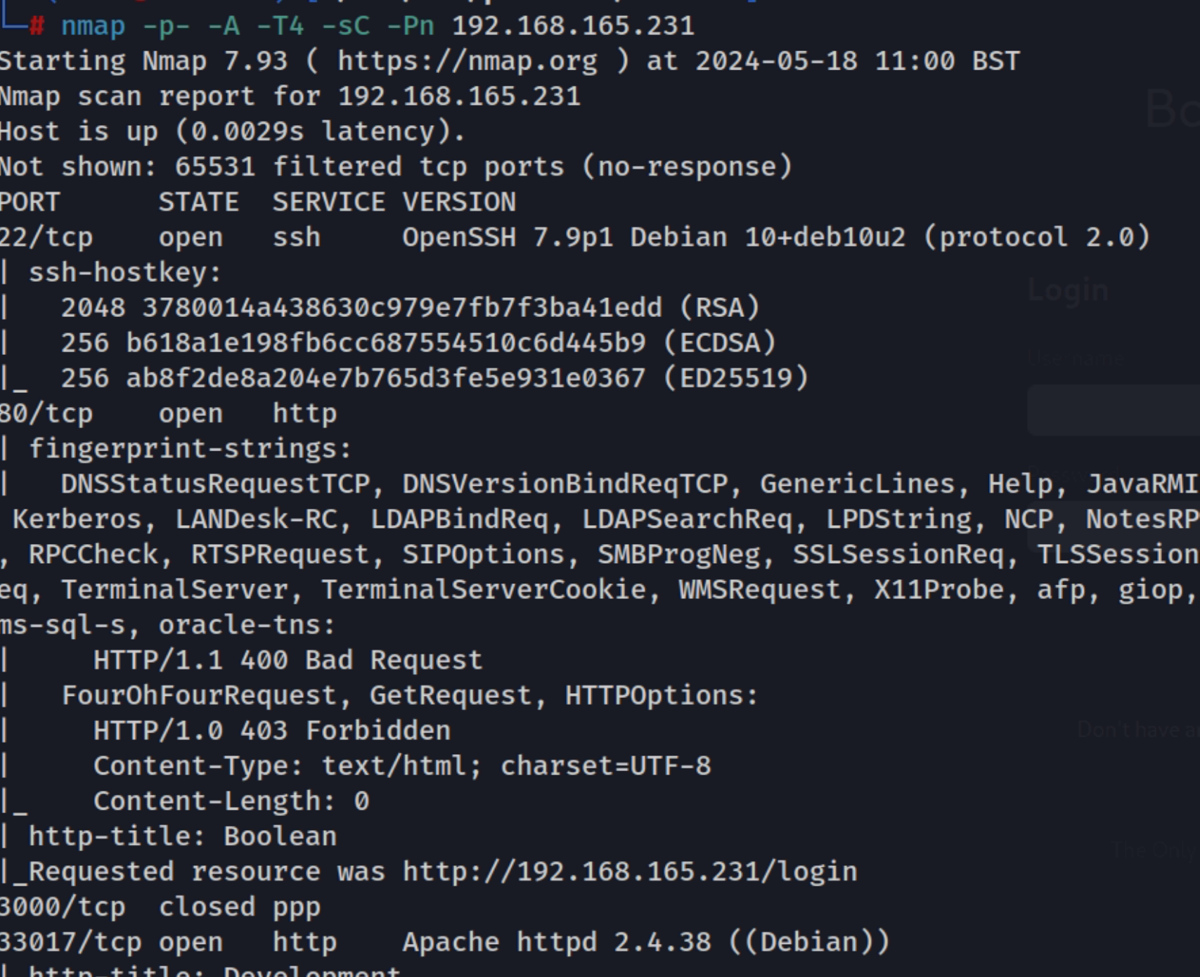The height and width of the screenshot is (977, 1200).
Task: Click the red # prompt symbol
Action: [37, 27]
